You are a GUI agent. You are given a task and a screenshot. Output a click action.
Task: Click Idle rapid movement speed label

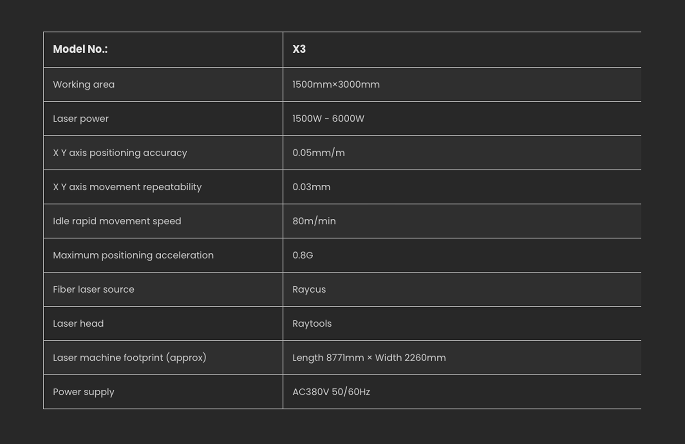(x=117, y=221)
